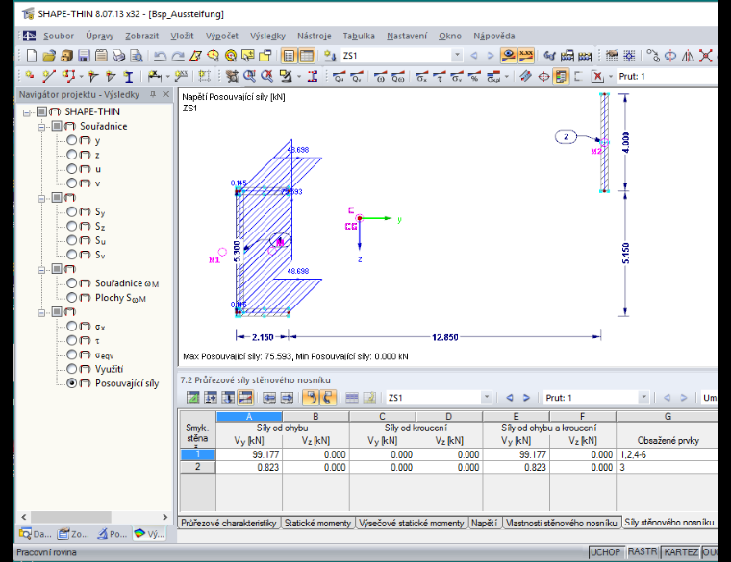Select the y coordinate radio button

pos(71,140)
